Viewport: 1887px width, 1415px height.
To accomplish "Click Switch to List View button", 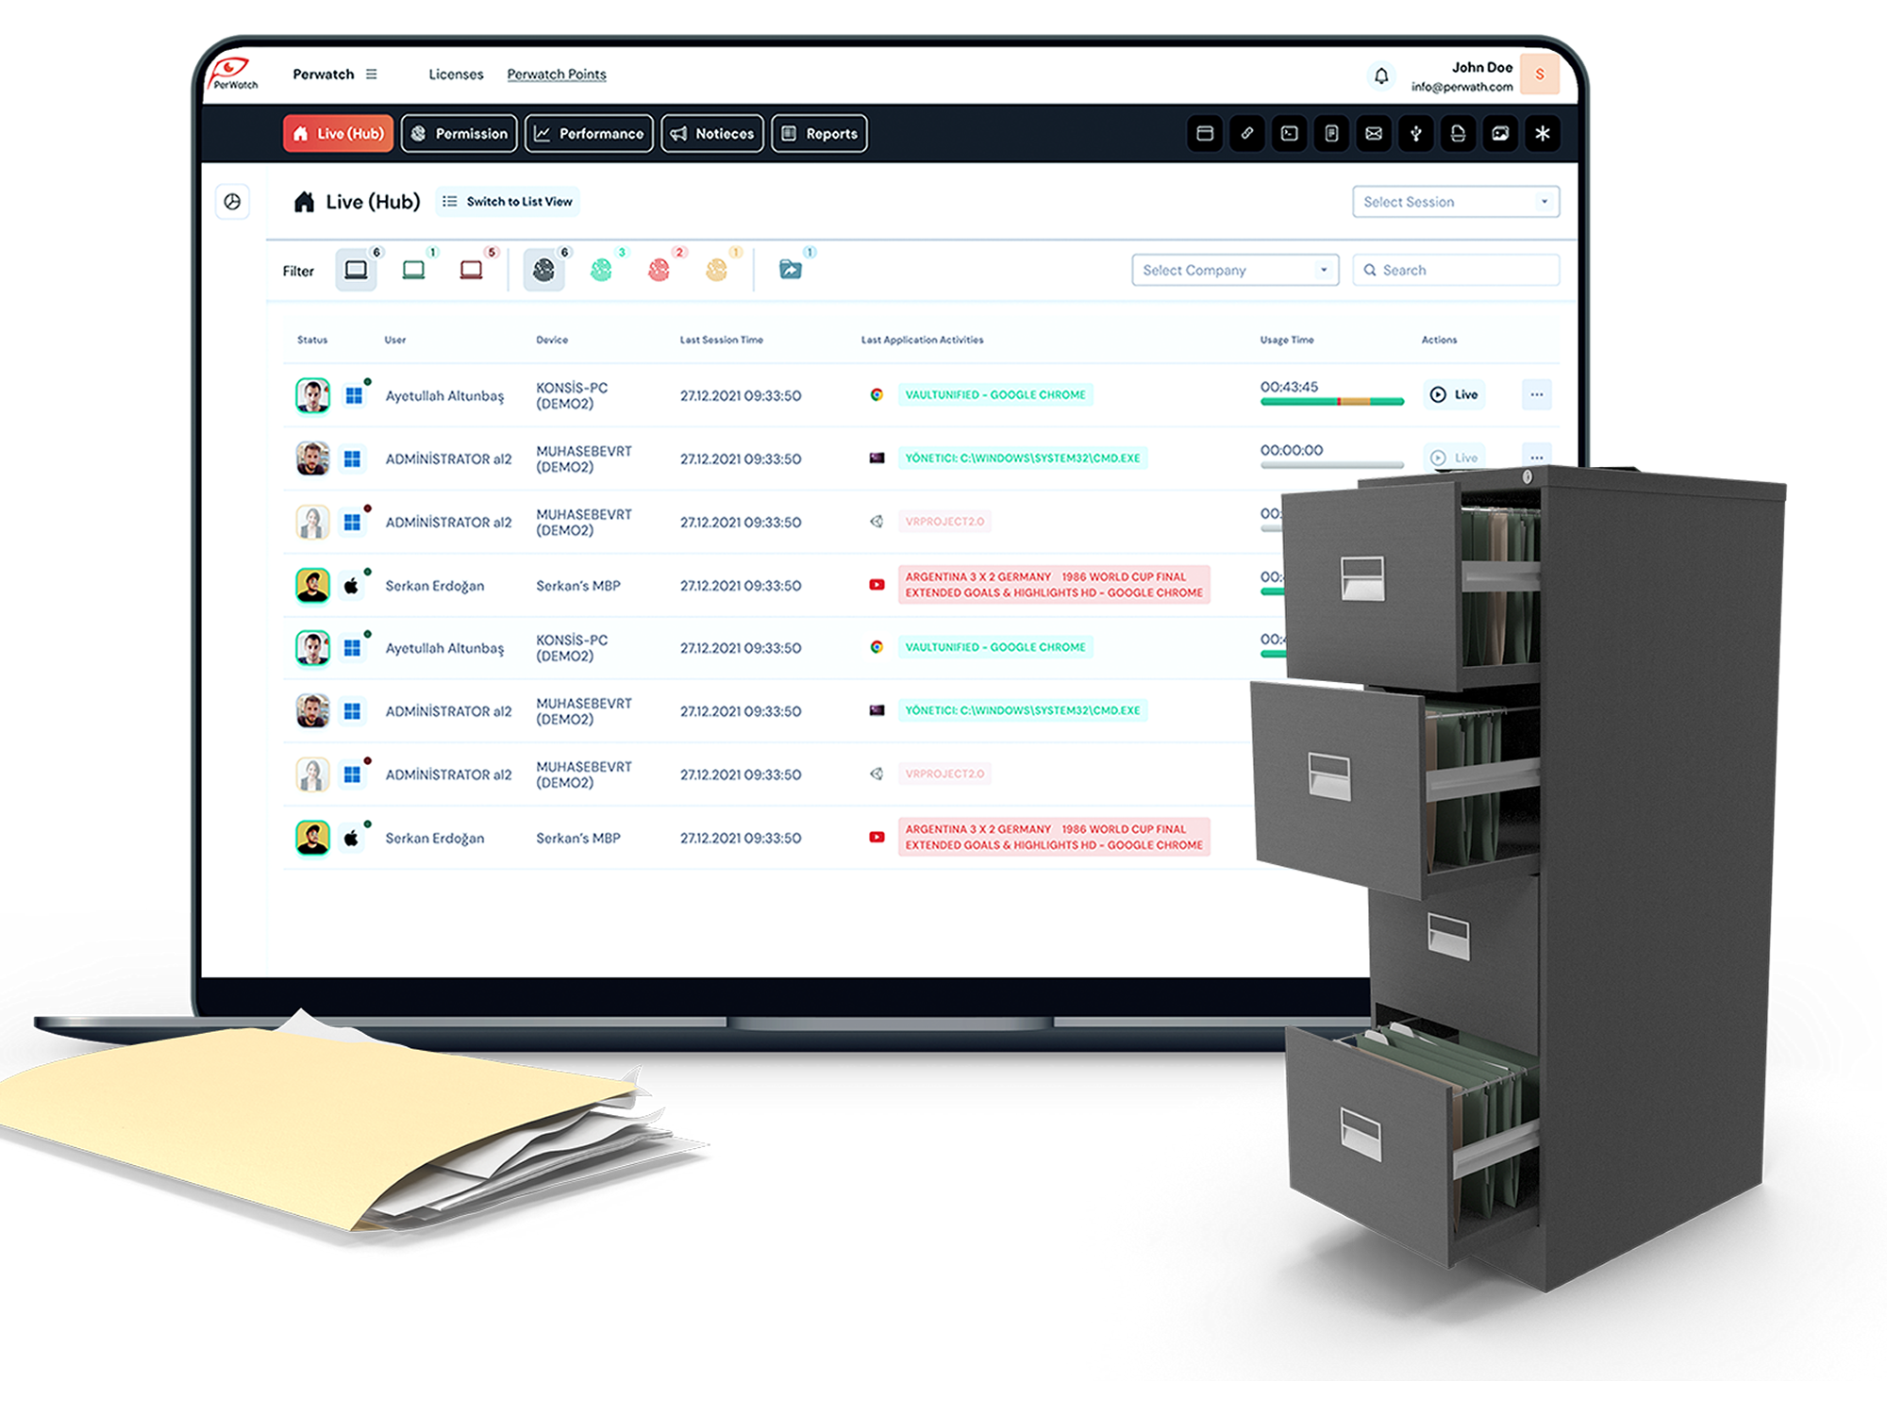I will pos(508,202).
